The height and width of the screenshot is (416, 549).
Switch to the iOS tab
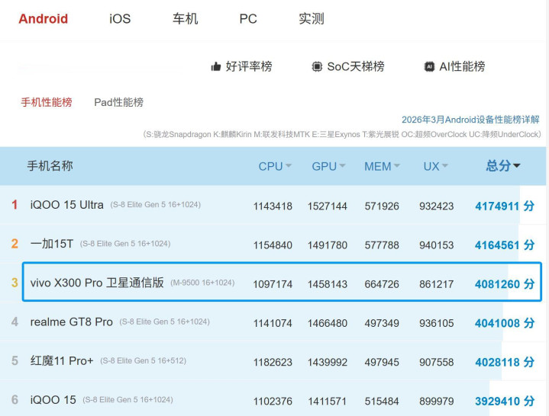pyautogui.click(x=120, y=19)
